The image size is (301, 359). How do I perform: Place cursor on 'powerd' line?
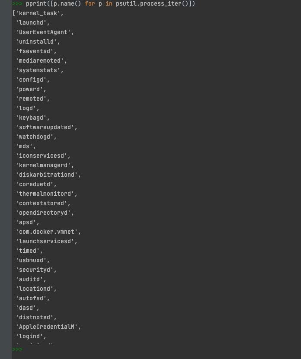click(x=30, y=89)
